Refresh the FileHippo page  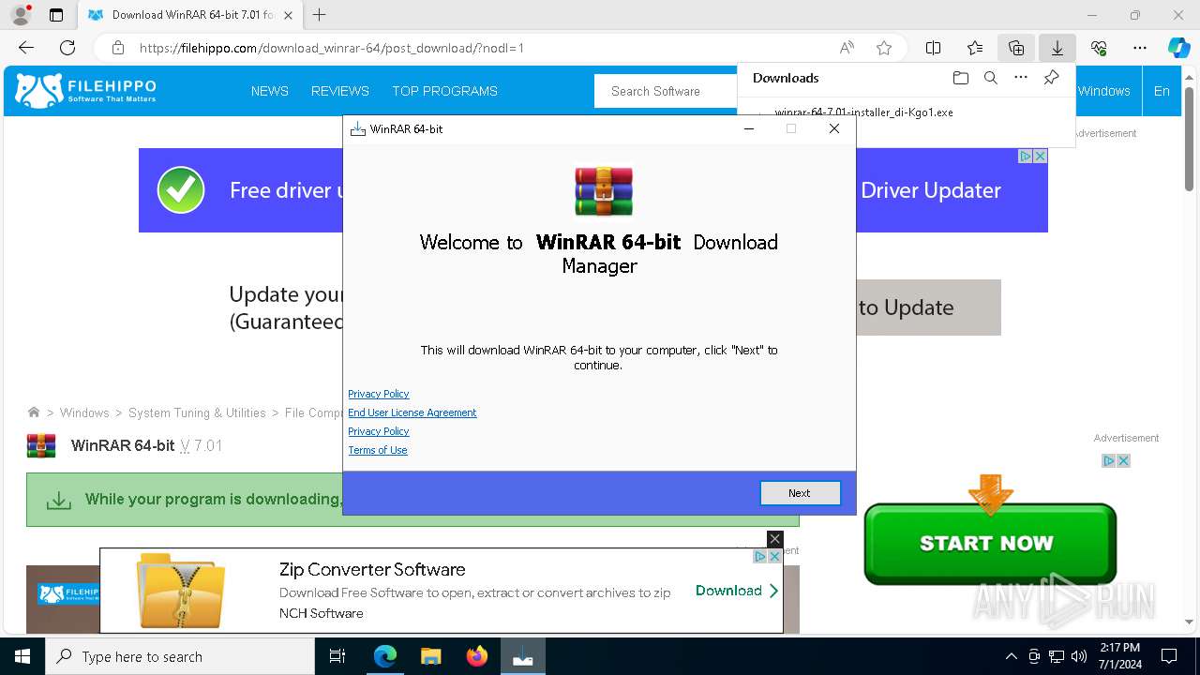click(67, 48)
